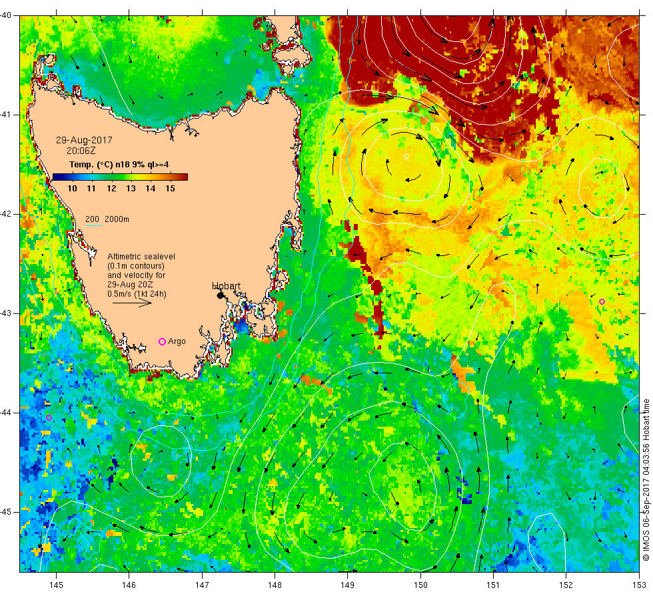Click the Argo float marker near 152.5E
The image size is (653, 600).
(x=602, y=301)
